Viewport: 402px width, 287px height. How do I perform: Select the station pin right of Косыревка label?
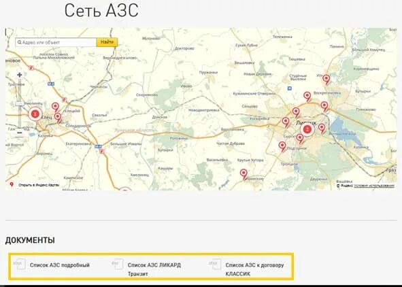point(286,122)
